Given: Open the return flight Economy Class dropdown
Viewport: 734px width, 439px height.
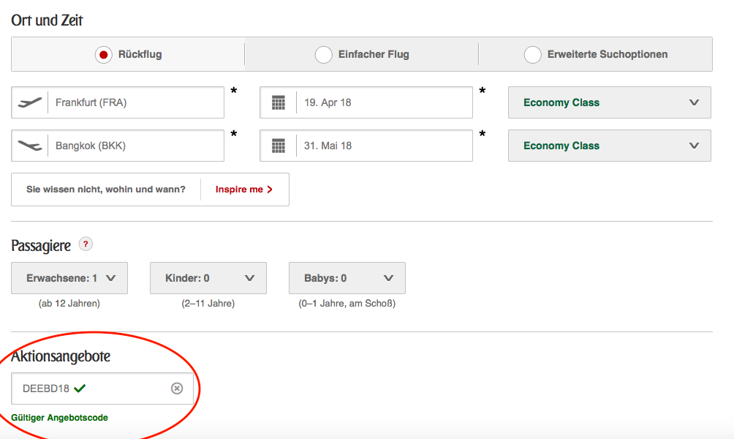Looking at the screenshot, I should (x=609, y=146).
